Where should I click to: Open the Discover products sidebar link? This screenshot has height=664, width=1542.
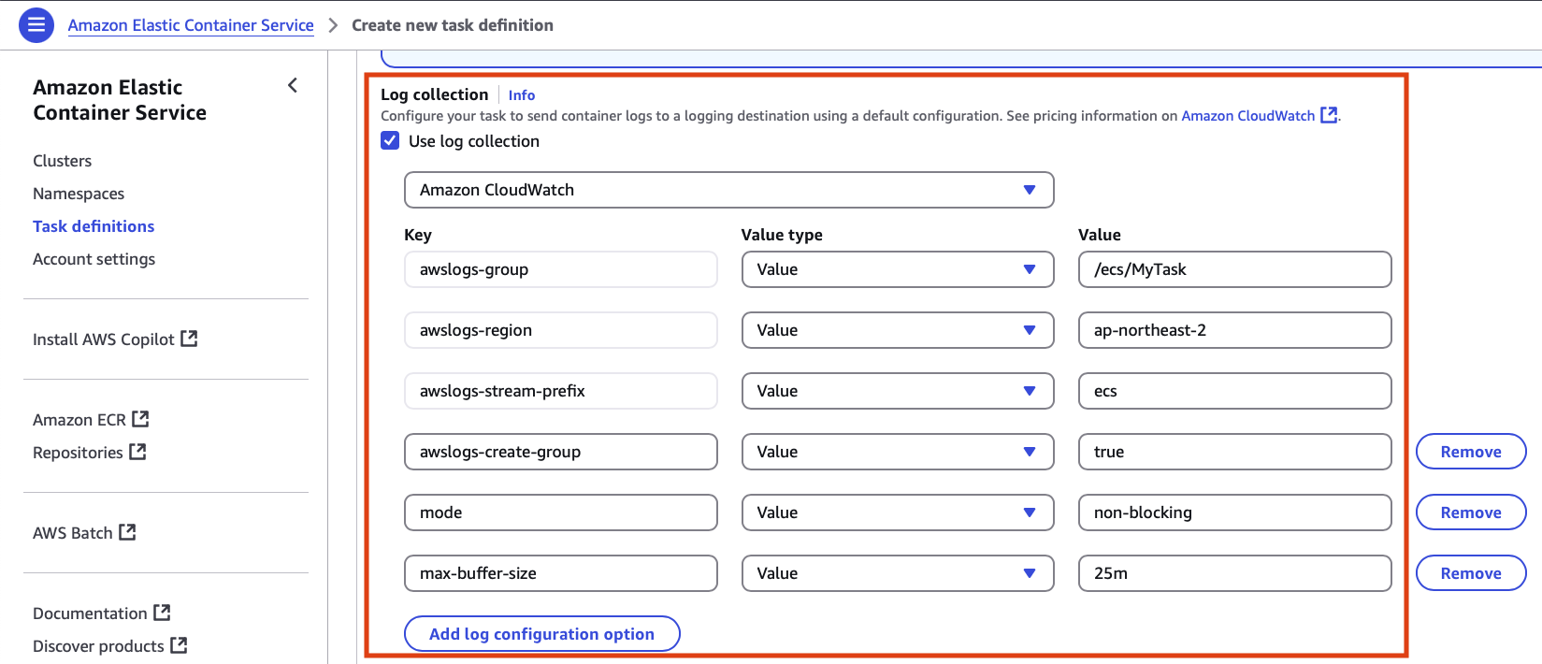[x=98, y=646]
